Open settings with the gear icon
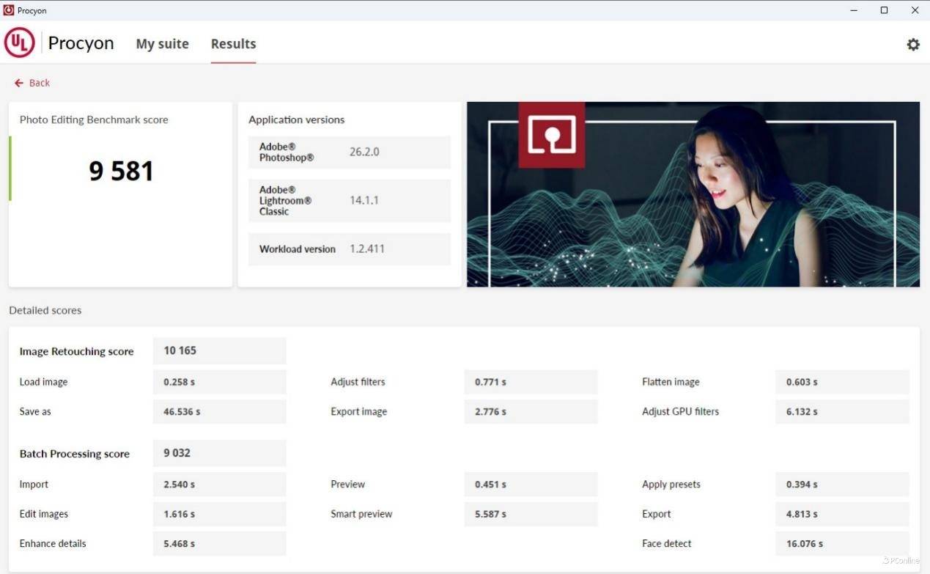Screen dimensions: 930x574 point(912,45)
